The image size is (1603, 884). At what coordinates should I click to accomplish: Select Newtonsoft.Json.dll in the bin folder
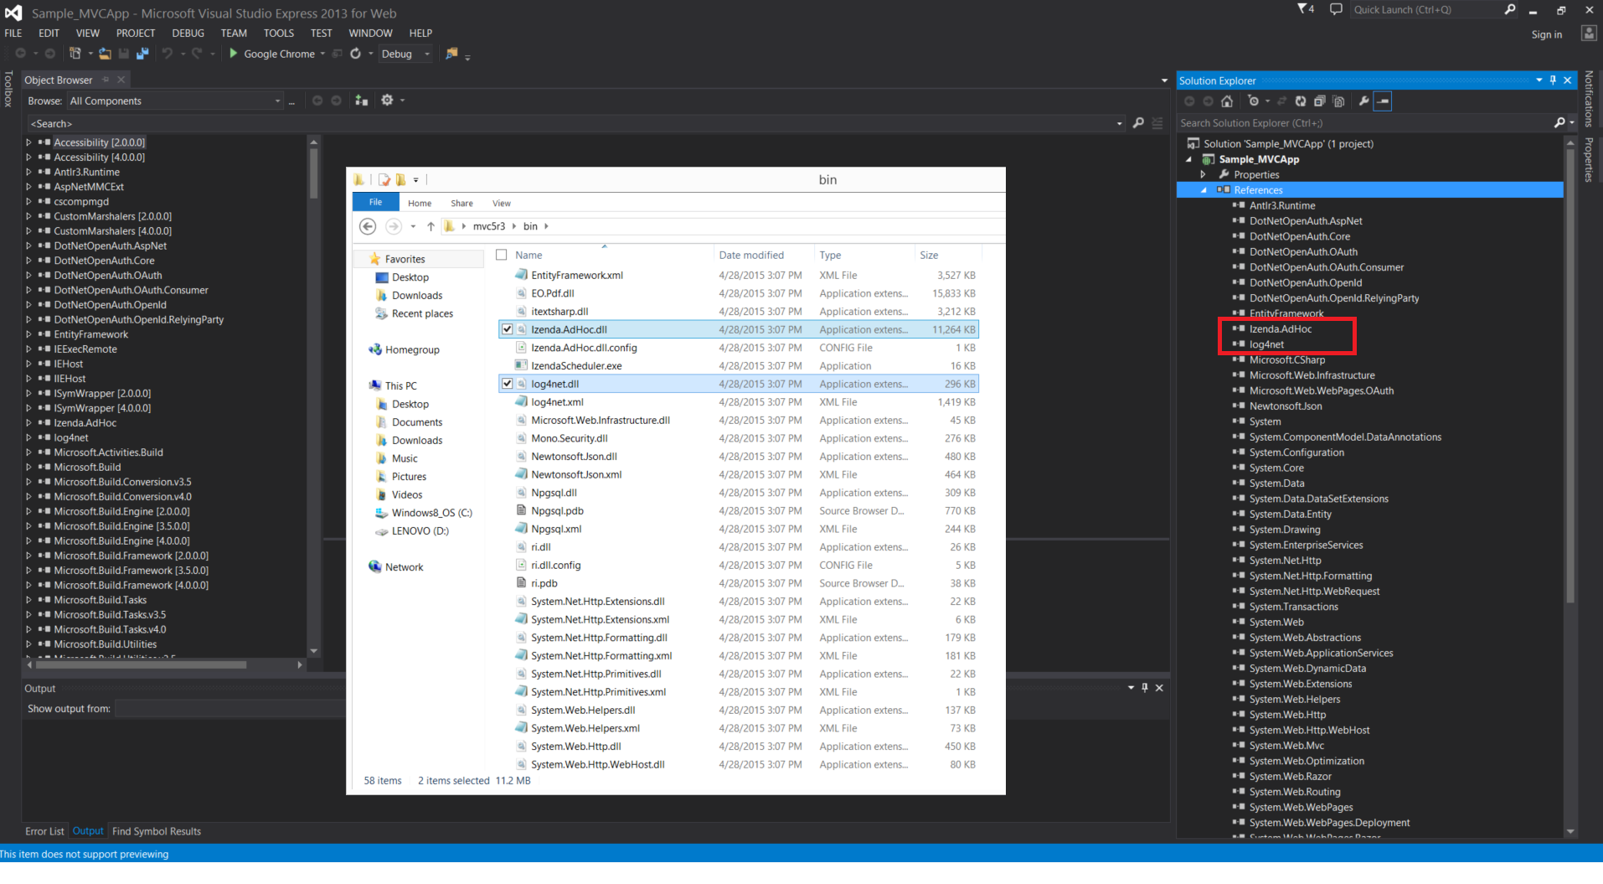click(574, 457)
